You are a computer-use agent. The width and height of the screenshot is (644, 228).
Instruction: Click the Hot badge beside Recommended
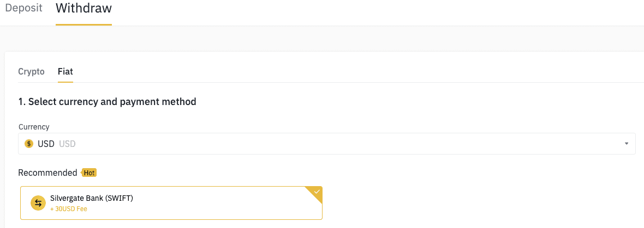click(x=89, y=173)
